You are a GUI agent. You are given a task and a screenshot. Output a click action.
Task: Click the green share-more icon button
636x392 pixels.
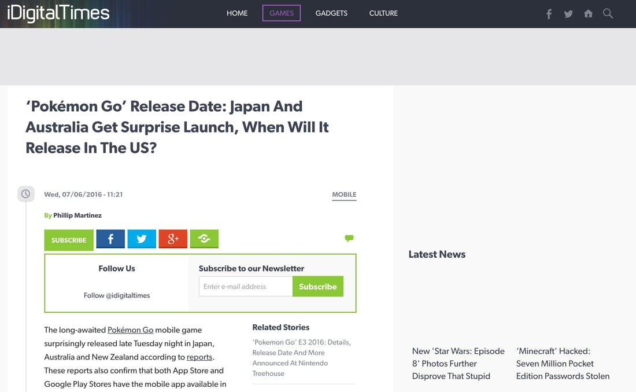pyautogui.click(x=204, y=239)
